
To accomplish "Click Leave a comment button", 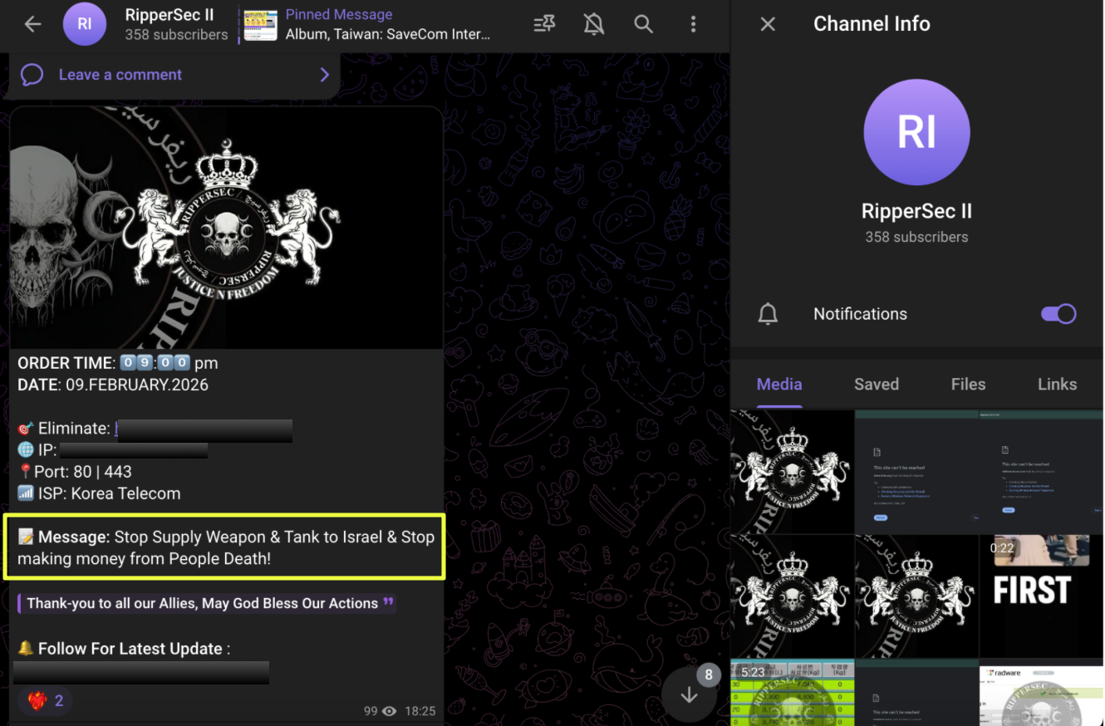I will (120, 75).
